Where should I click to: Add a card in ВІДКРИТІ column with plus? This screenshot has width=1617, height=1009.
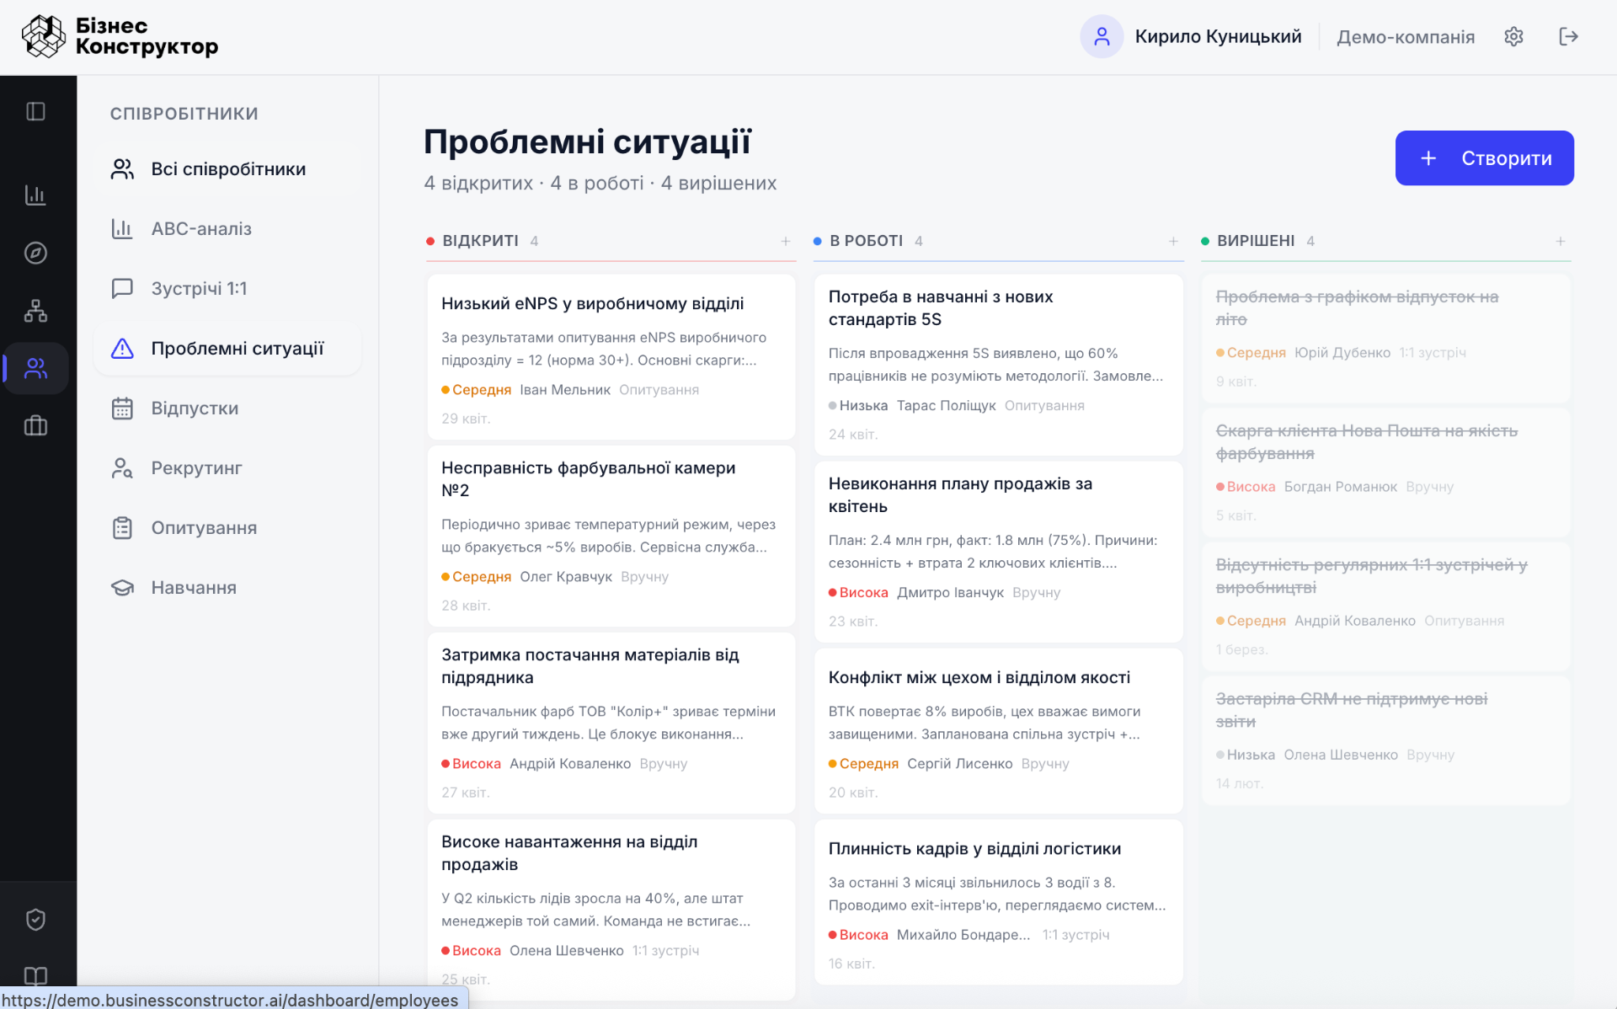tap(785, 241)
